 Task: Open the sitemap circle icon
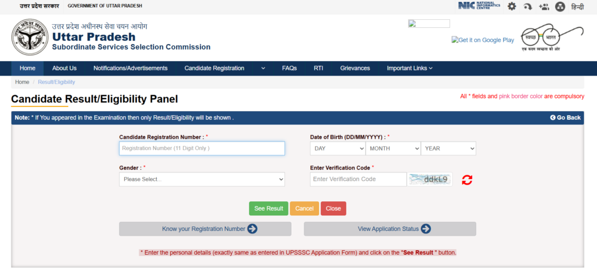(560, 6)
